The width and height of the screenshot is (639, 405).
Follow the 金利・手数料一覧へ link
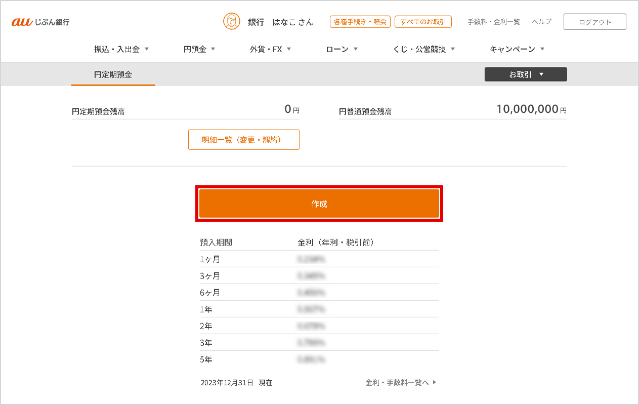coord(397,383)
